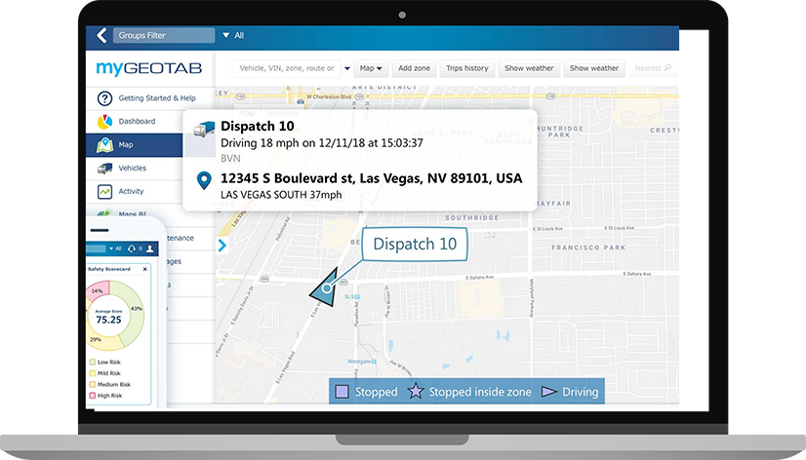
Task: Open the Dashboard pie chart icon
Action: pos(104,122)
